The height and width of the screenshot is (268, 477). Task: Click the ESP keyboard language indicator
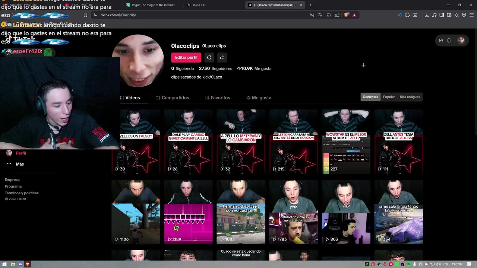pos(446,264)
